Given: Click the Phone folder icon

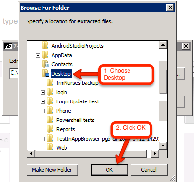Looking at the screenshot, I should click(50, 111).
